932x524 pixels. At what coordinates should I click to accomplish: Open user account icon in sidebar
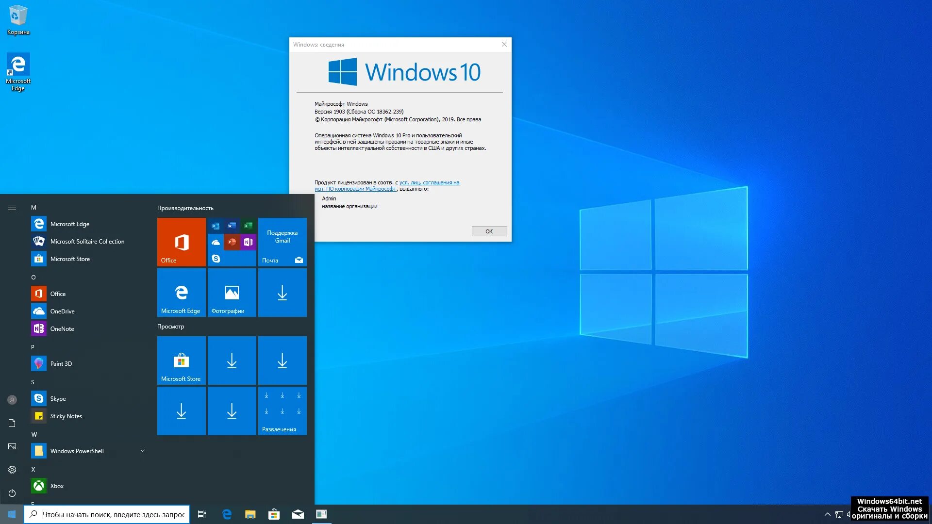pos(12,400)
